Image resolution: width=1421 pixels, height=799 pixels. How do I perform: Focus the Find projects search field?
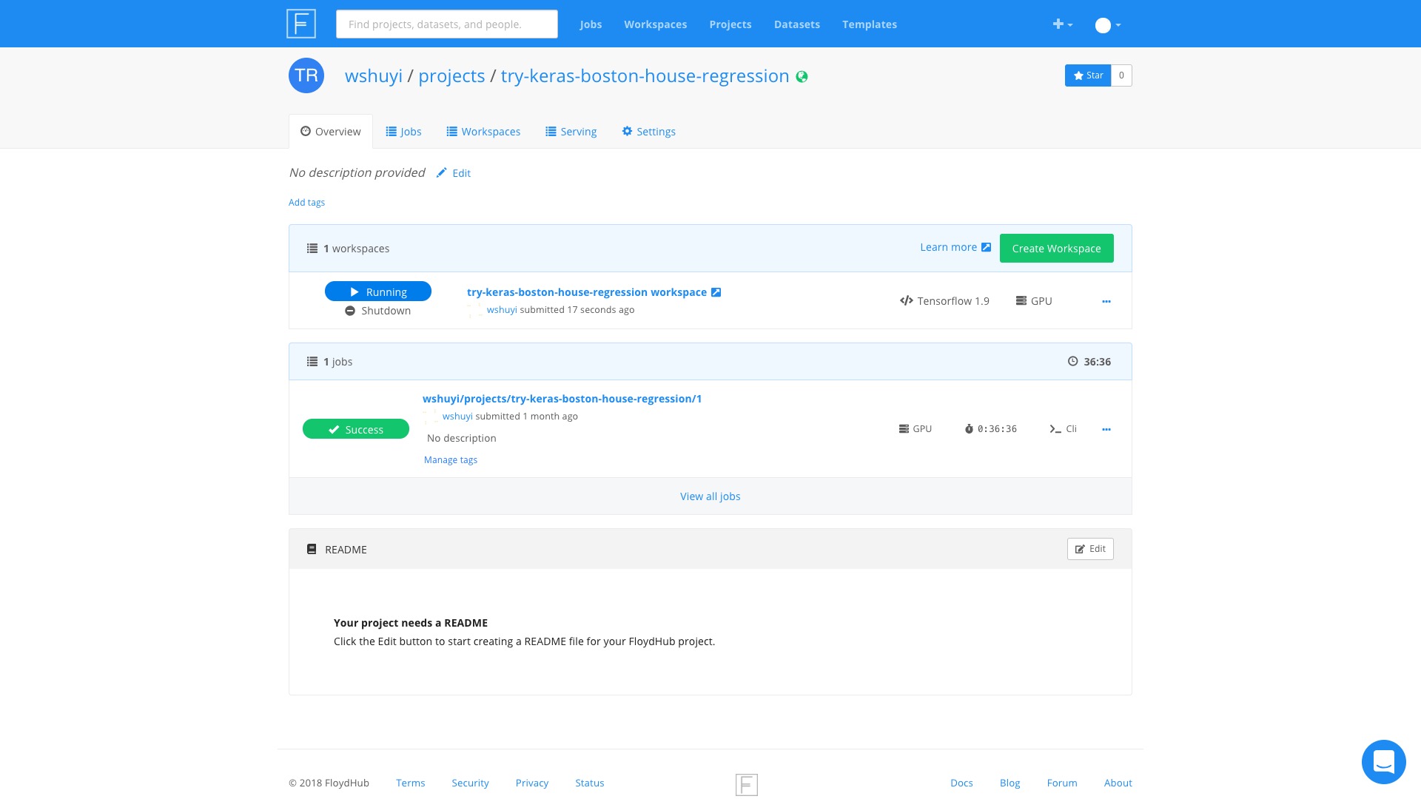pyautogui.click(x=446, y=24)
